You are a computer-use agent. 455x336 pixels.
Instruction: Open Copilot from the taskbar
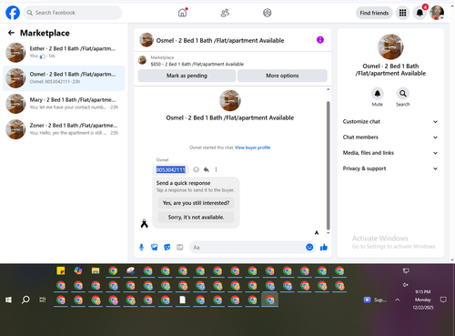[x=78, y=270]
